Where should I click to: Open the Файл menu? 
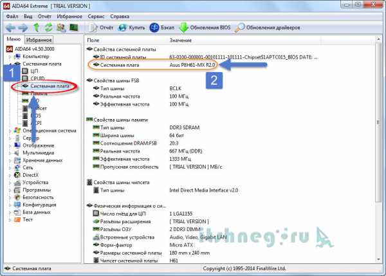click(12, 17)
